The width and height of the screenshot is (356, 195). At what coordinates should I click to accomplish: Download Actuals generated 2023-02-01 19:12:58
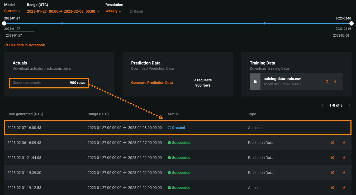coord(344,188)
